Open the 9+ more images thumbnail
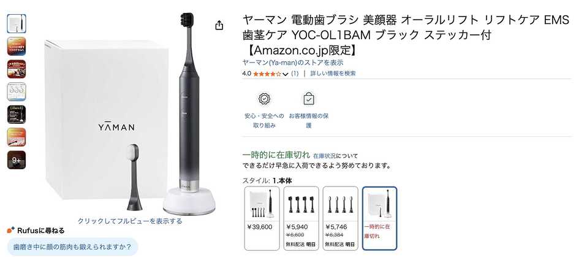The width and height of the screenshot is (576, 257). coord(17,160)
